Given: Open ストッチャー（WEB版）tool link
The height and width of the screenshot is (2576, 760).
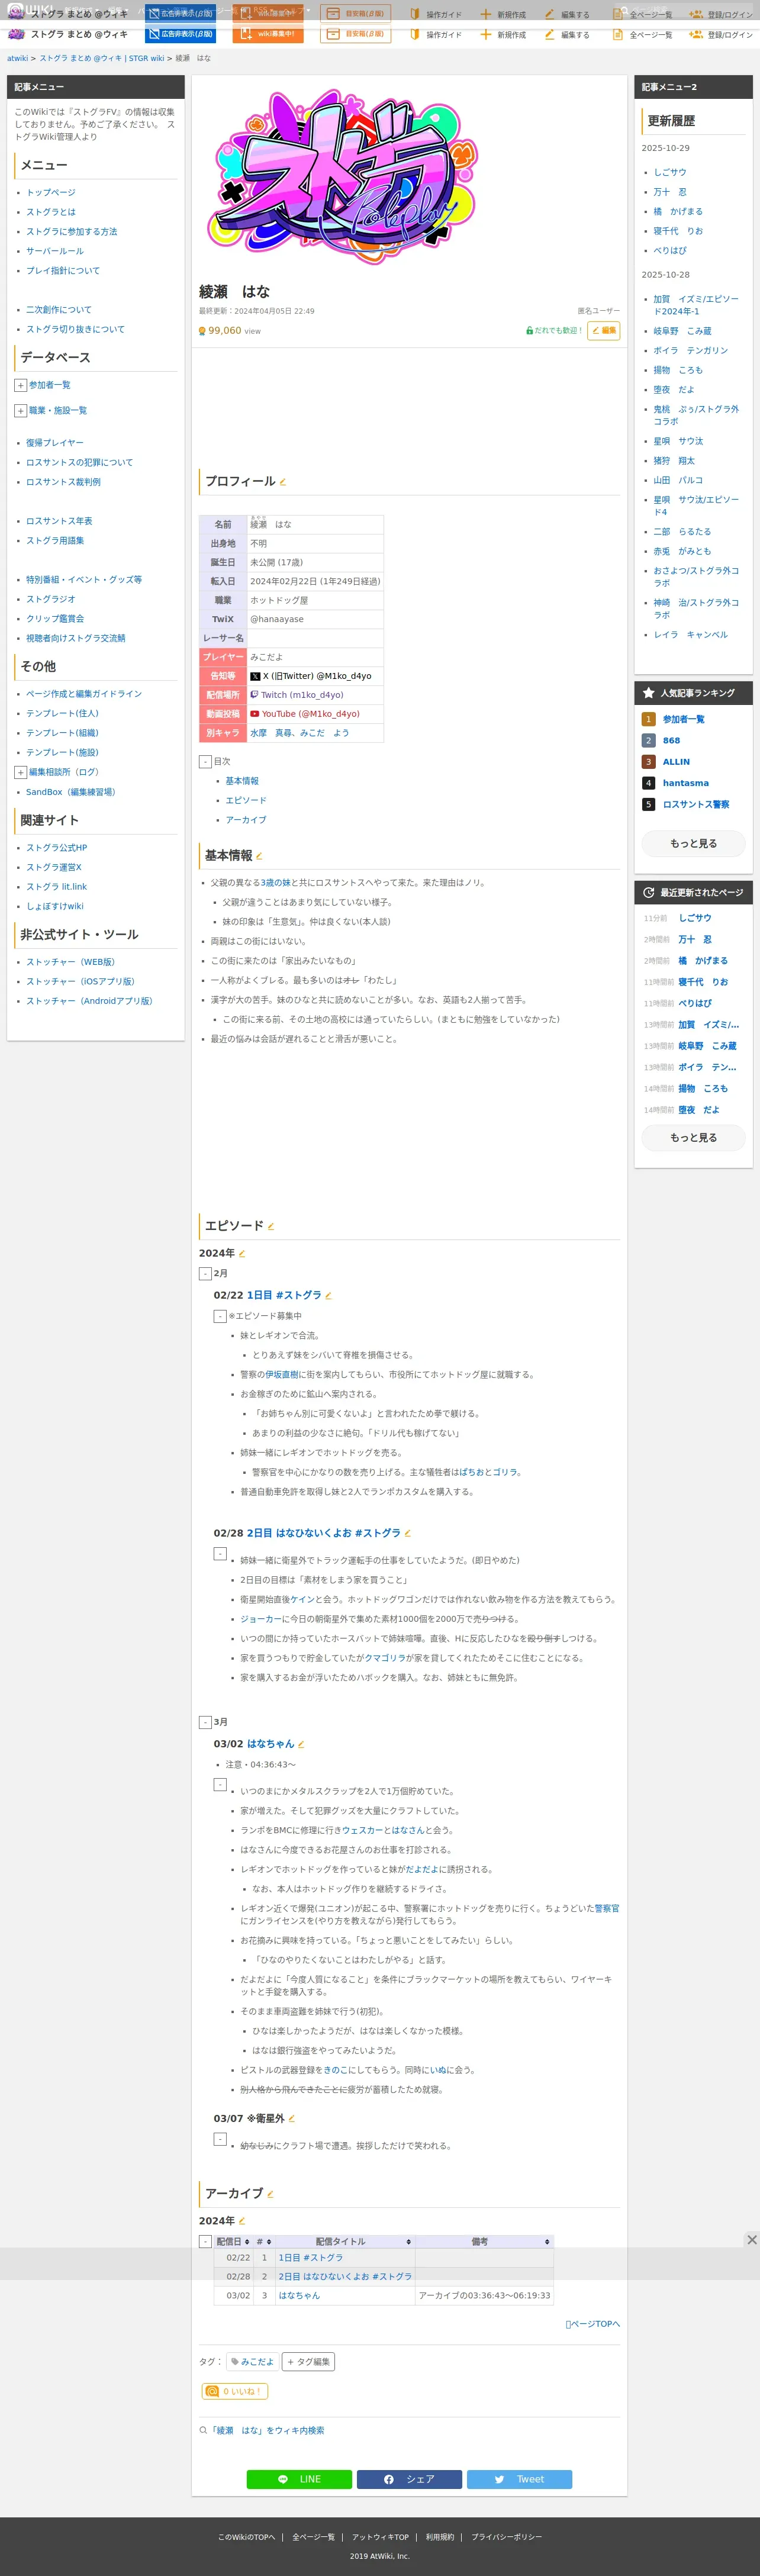Looking at the screenshot, I should tap(72, 962).
